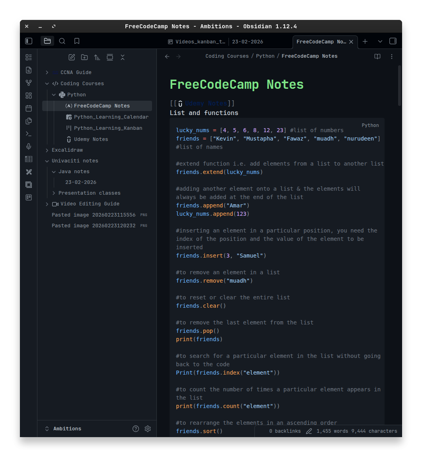Toggle reading view using the book icon
422x457 pixels.
click(377, 56)
